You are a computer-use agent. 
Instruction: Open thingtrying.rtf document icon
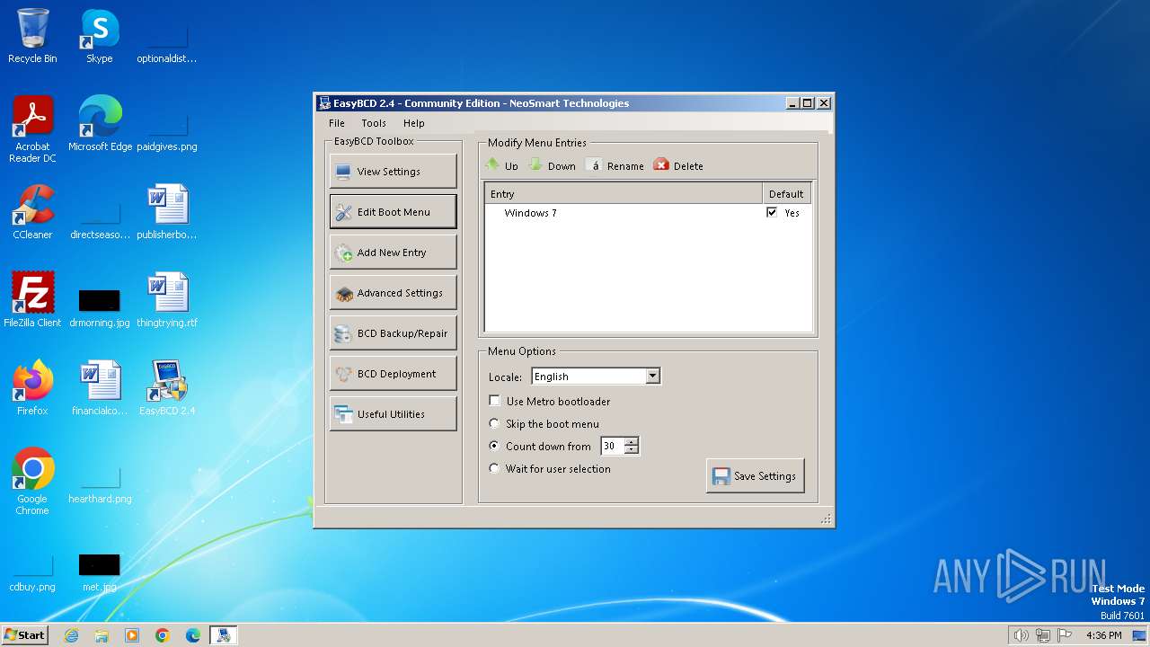point(167,300)
